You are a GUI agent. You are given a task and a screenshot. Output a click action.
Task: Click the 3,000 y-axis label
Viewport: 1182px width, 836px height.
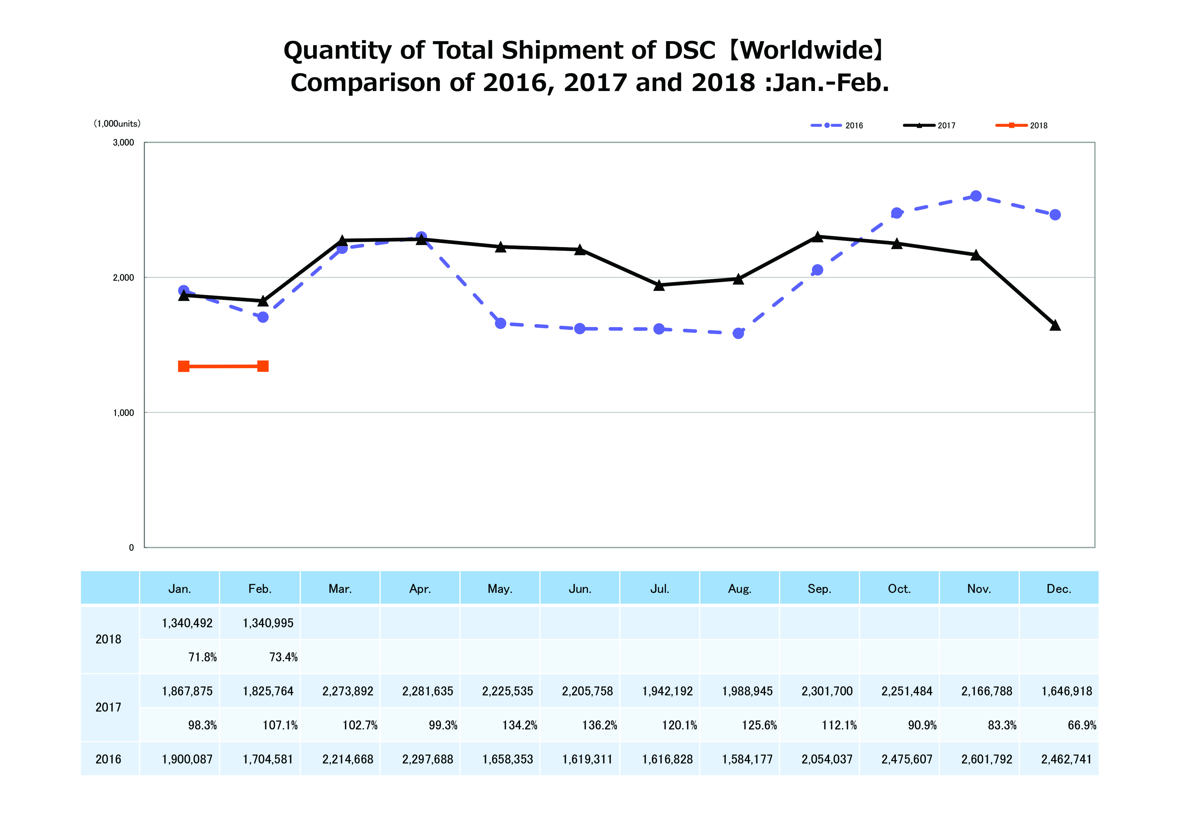(x=124, y=143)
